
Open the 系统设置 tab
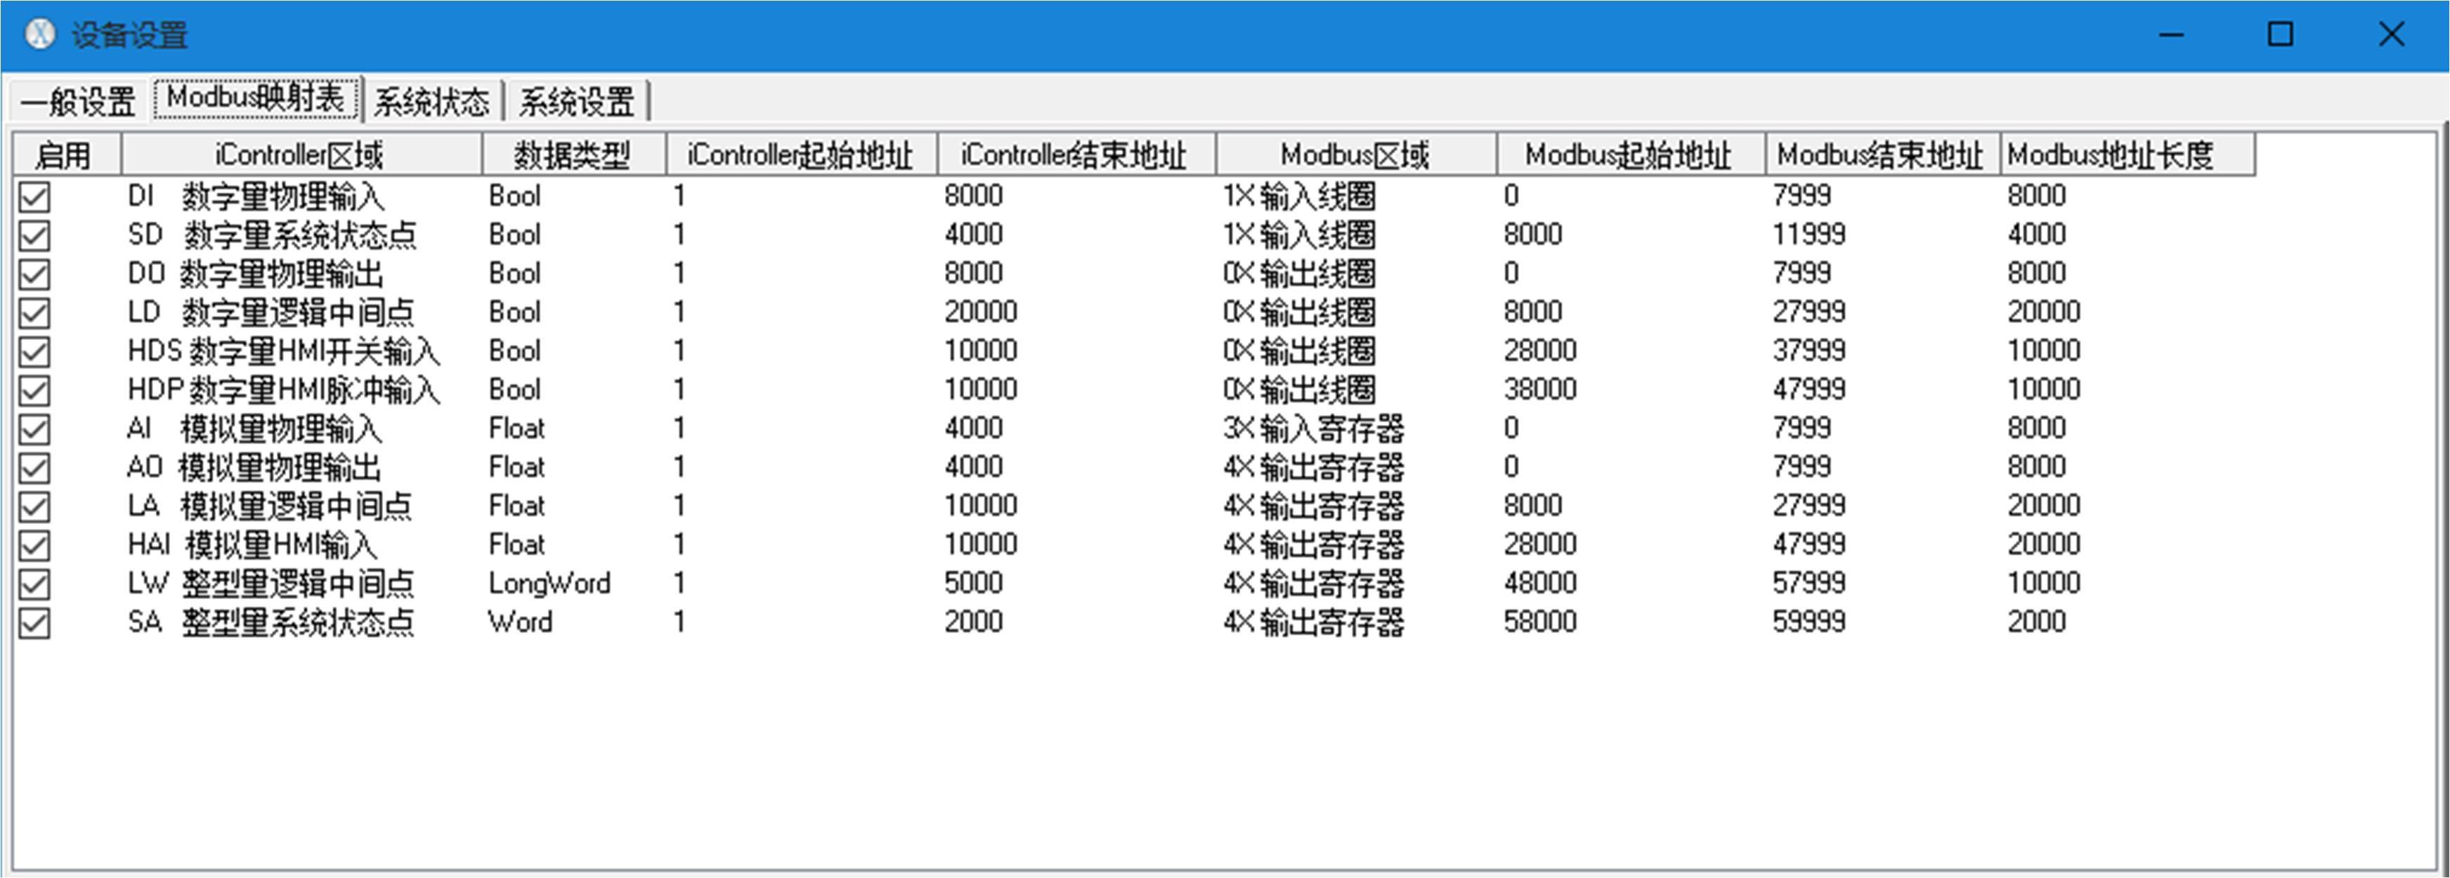click(576, 101)
